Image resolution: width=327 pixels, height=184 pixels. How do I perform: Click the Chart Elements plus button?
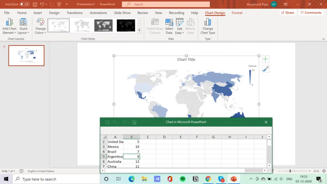265,59
